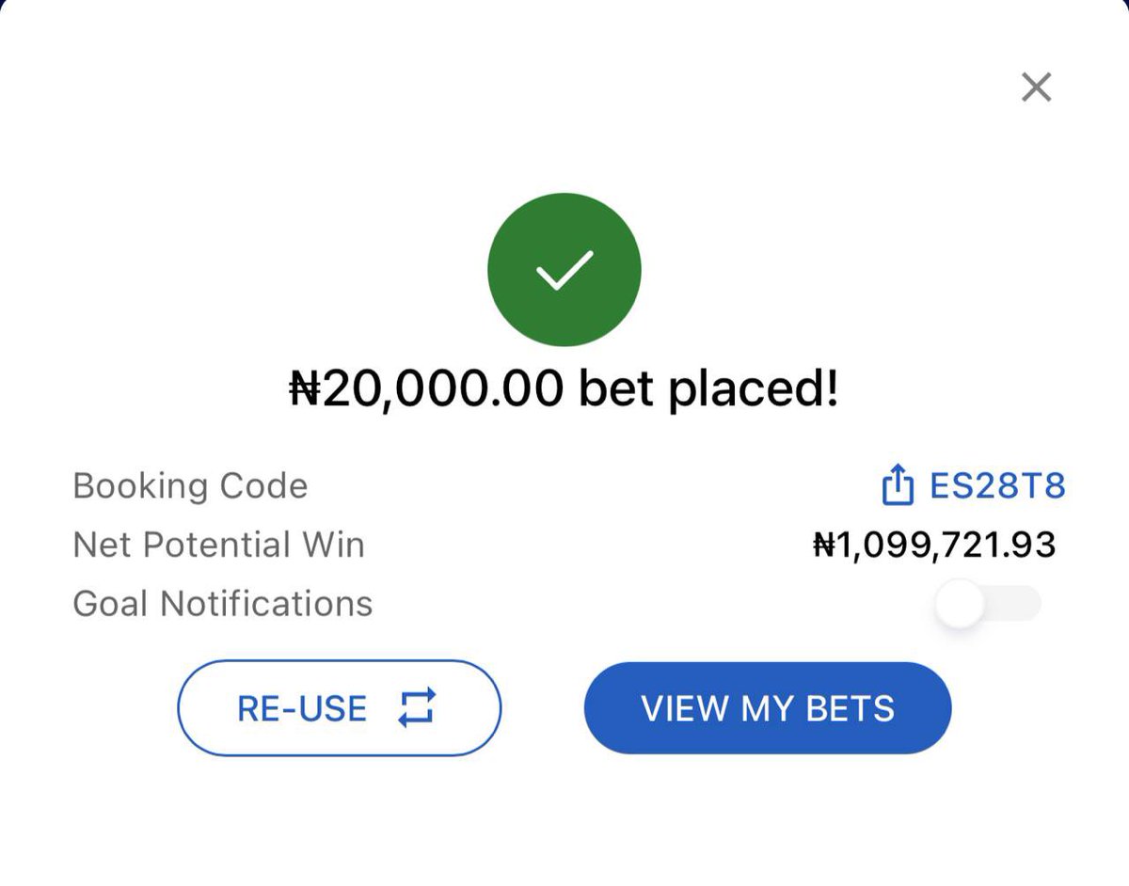Click the Net Potential Win label
The width and height of the screenshot is (1129, 886).
tap(218, 545)
